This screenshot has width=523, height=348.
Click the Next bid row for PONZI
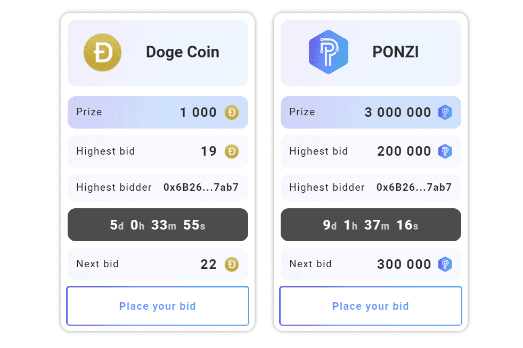370,264
